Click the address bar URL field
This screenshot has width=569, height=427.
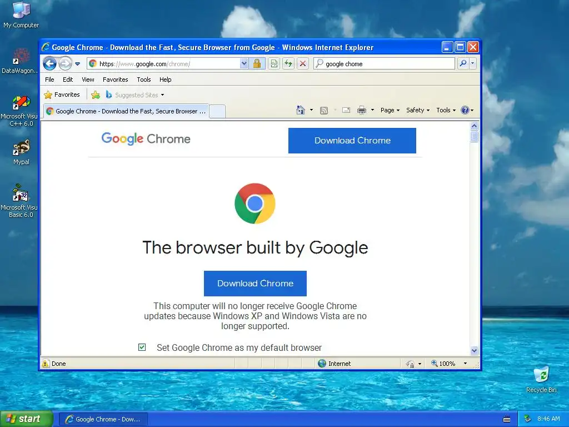[164, 64]
